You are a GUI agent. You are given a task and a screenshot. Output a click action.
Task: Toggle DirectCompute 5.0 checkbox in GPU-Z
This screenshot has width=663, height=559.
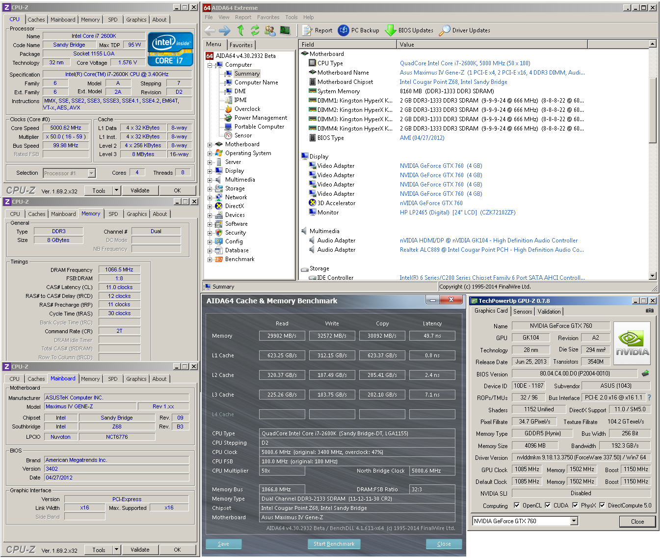[x=602, y=506]
